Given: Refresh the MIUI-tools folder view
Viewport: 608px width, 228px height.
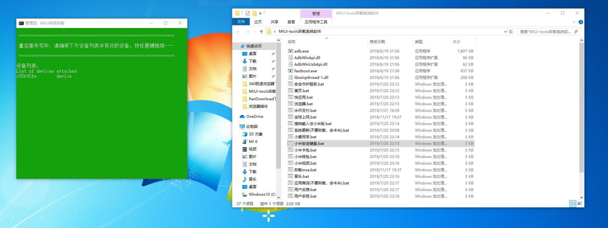Looking at the screenshot, I should click(x=511, y=32).
